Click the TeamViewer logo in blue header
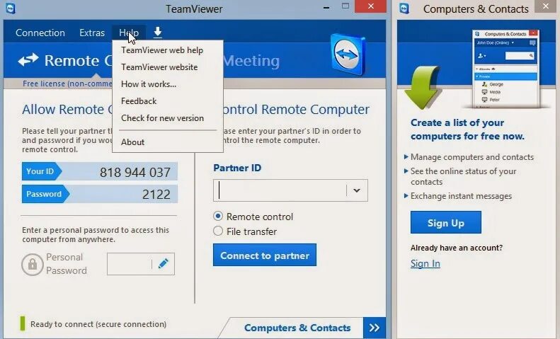The image size is (560, 339). [348, 54]
